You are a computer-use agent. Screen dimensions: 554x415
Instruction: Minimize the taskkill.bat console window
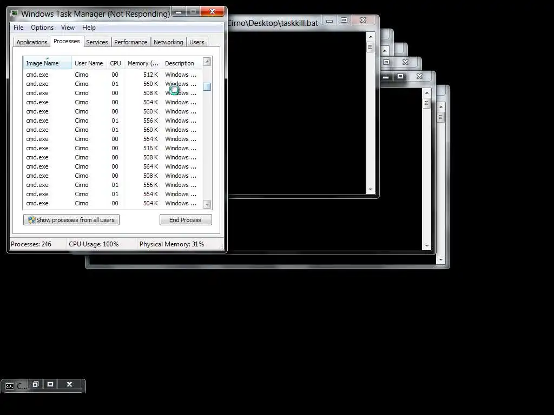[x=329, y=21]
